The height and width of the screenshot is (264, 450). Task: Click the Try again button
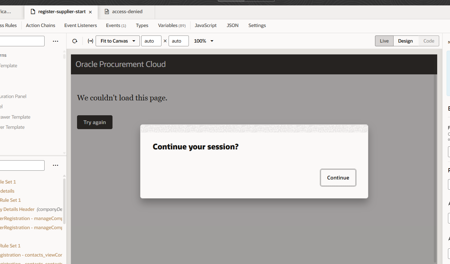pos(95,122)
